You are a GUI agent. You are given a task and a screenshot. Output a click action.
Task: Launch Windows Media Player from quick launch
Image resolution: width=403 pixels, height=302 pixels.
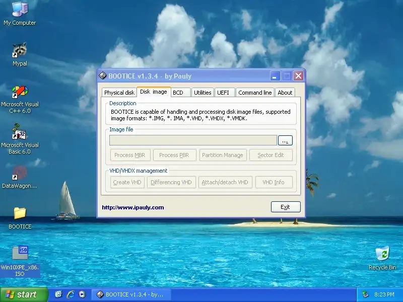[82, 294]
